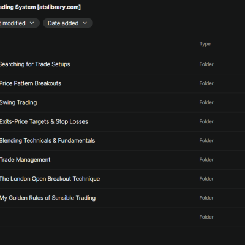Open Blending Technicals & Fundamentals folder

tap(47, 141)
